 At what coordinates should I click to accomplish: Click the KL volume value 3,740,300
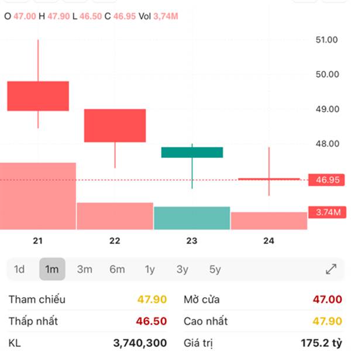pos(140,343)
